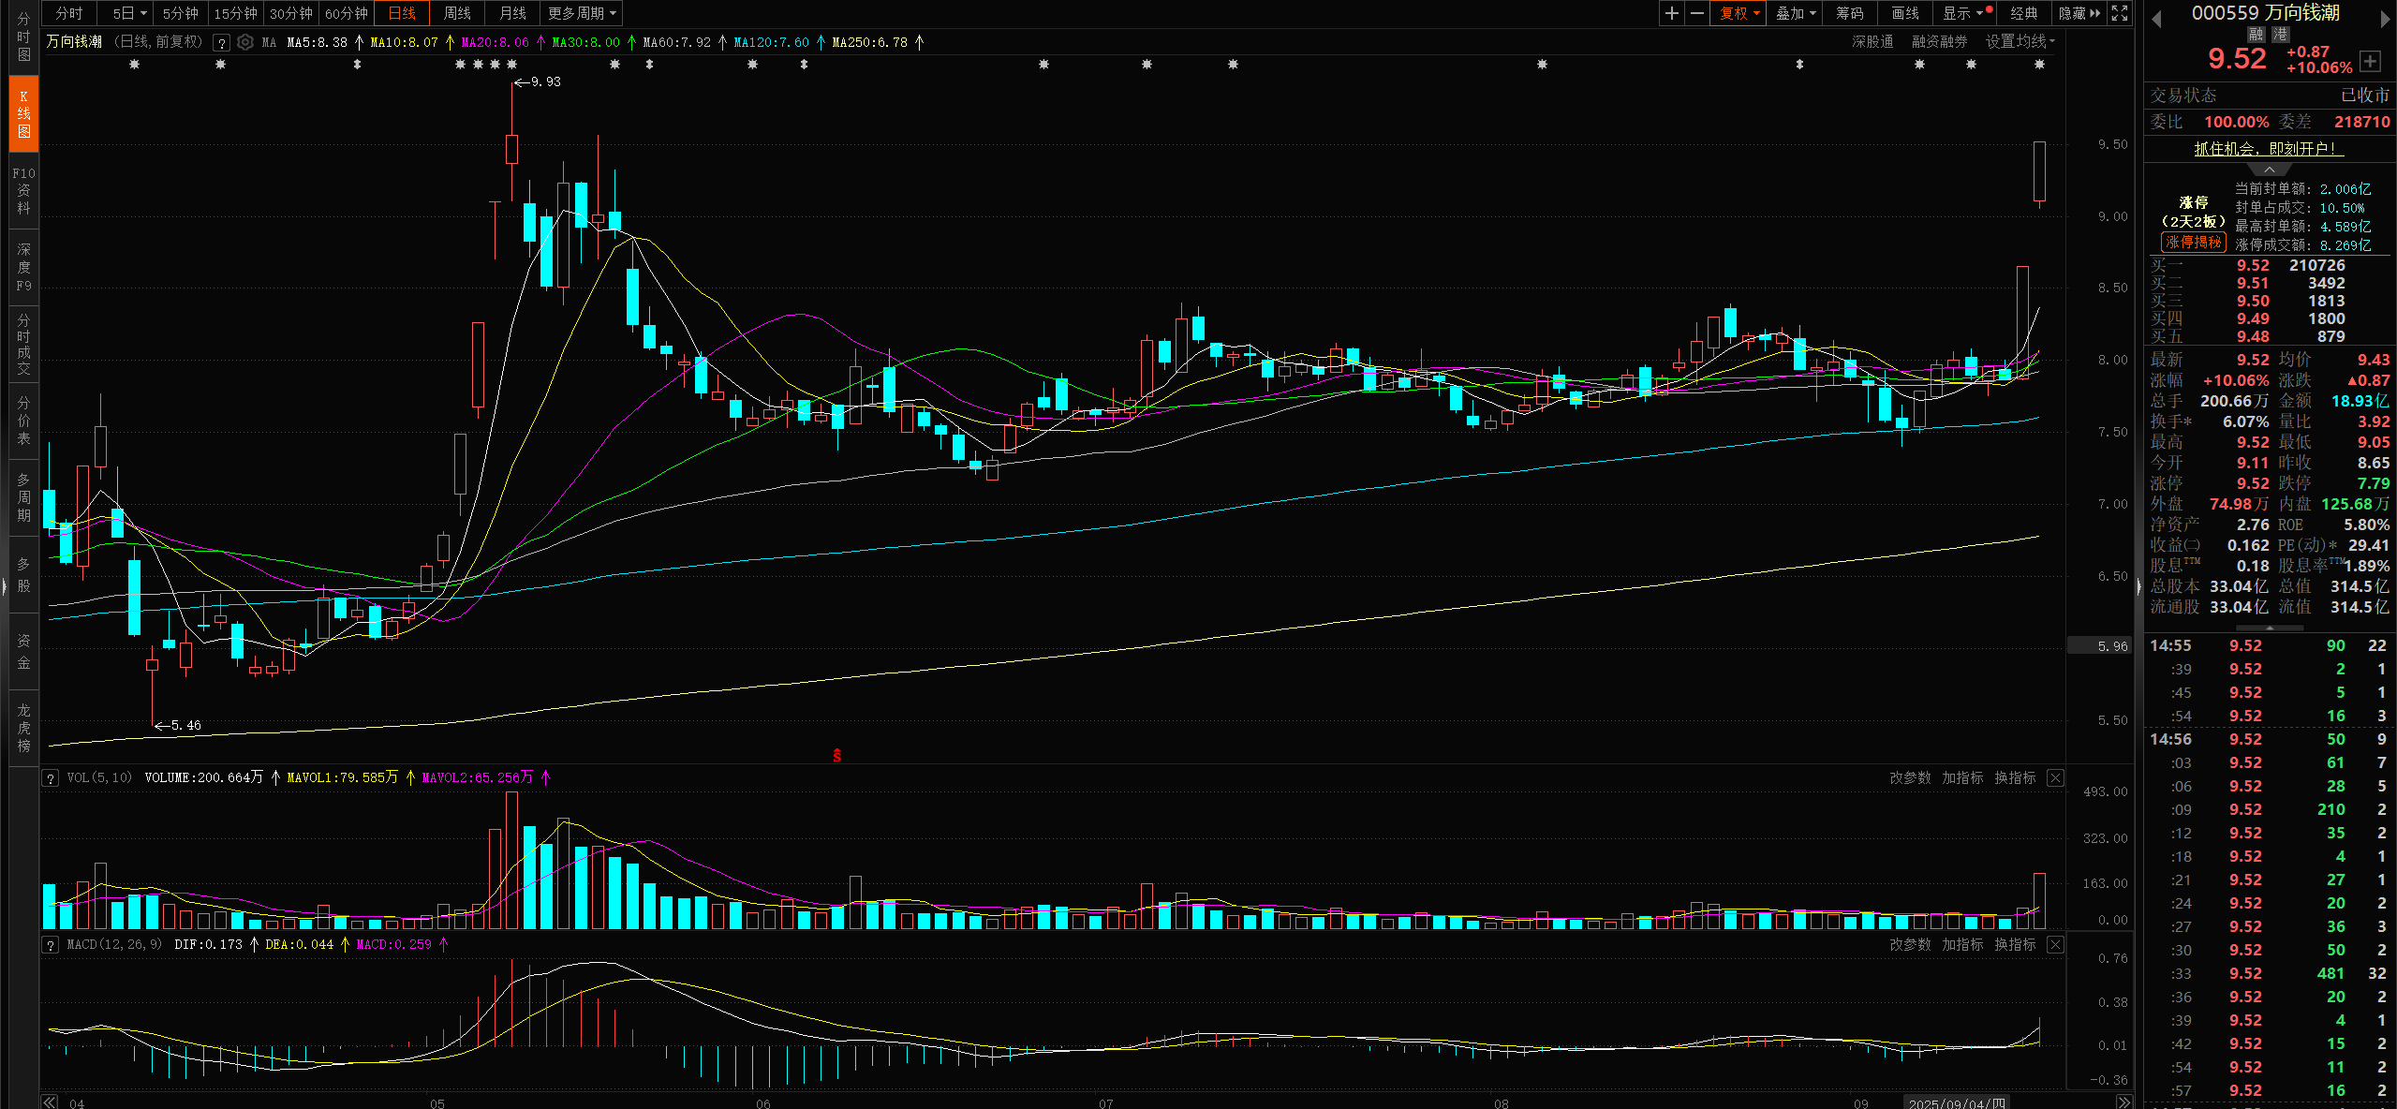Close the VOL indicator panel
This screenshot has width=2397, height=1109.
point(2055,778)
